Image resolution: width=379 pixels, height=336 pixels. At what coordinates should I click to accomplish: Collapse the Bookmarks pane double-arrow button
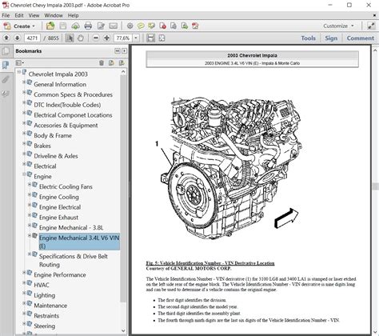click(x=118, y=50)
